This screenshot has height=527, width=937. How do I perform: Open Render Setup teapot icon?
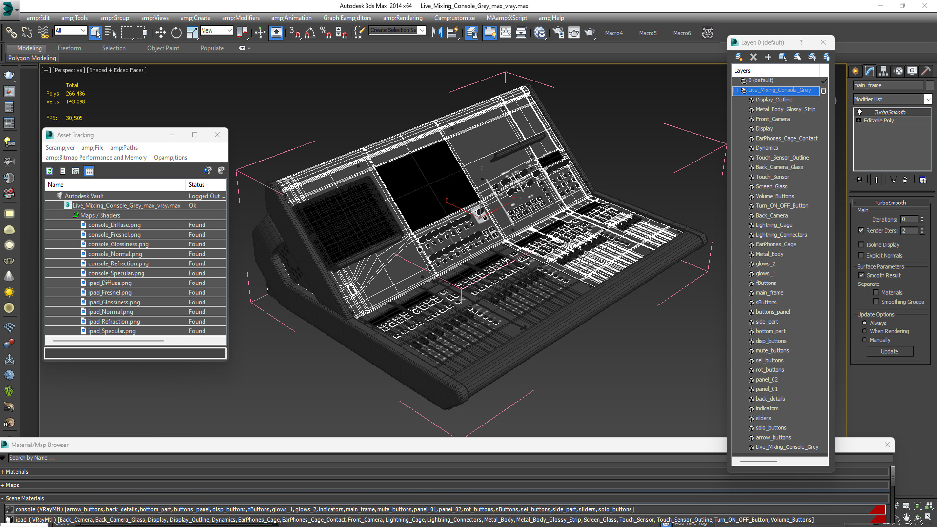[x=558, y=33]
